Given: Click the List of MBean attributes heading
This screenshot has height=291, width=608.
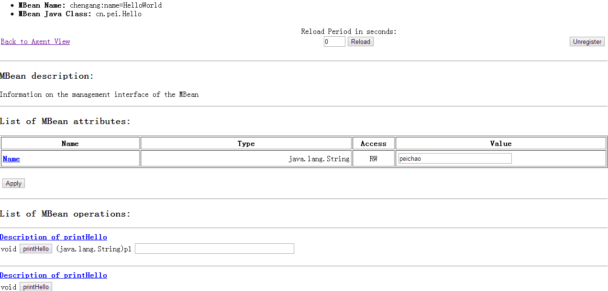Looking at the screenshot, I should [65, 121].
